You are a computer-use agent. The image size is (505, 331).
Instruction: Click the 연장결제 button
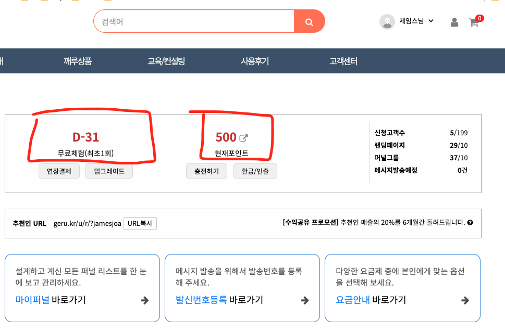click(59, 171)
